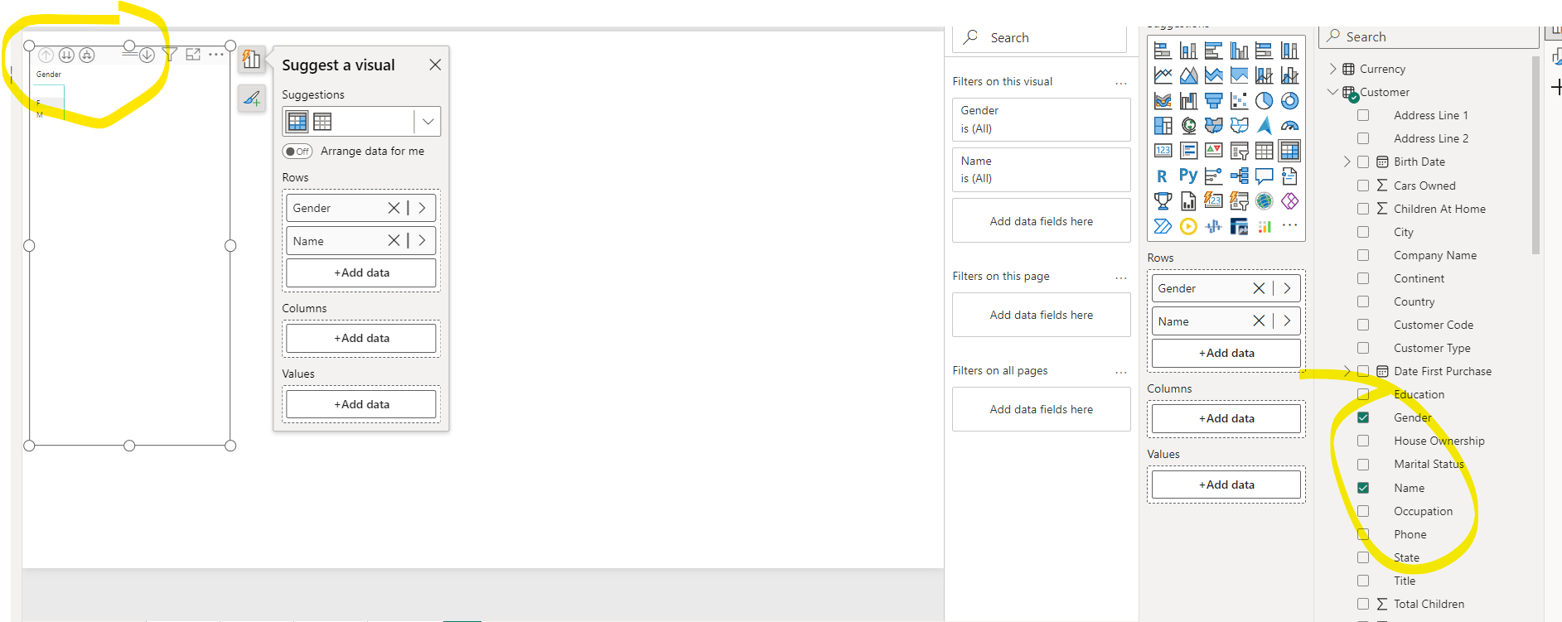Open the Gender is (All) filter card

pyautogui.click(x=1042, y=119)
